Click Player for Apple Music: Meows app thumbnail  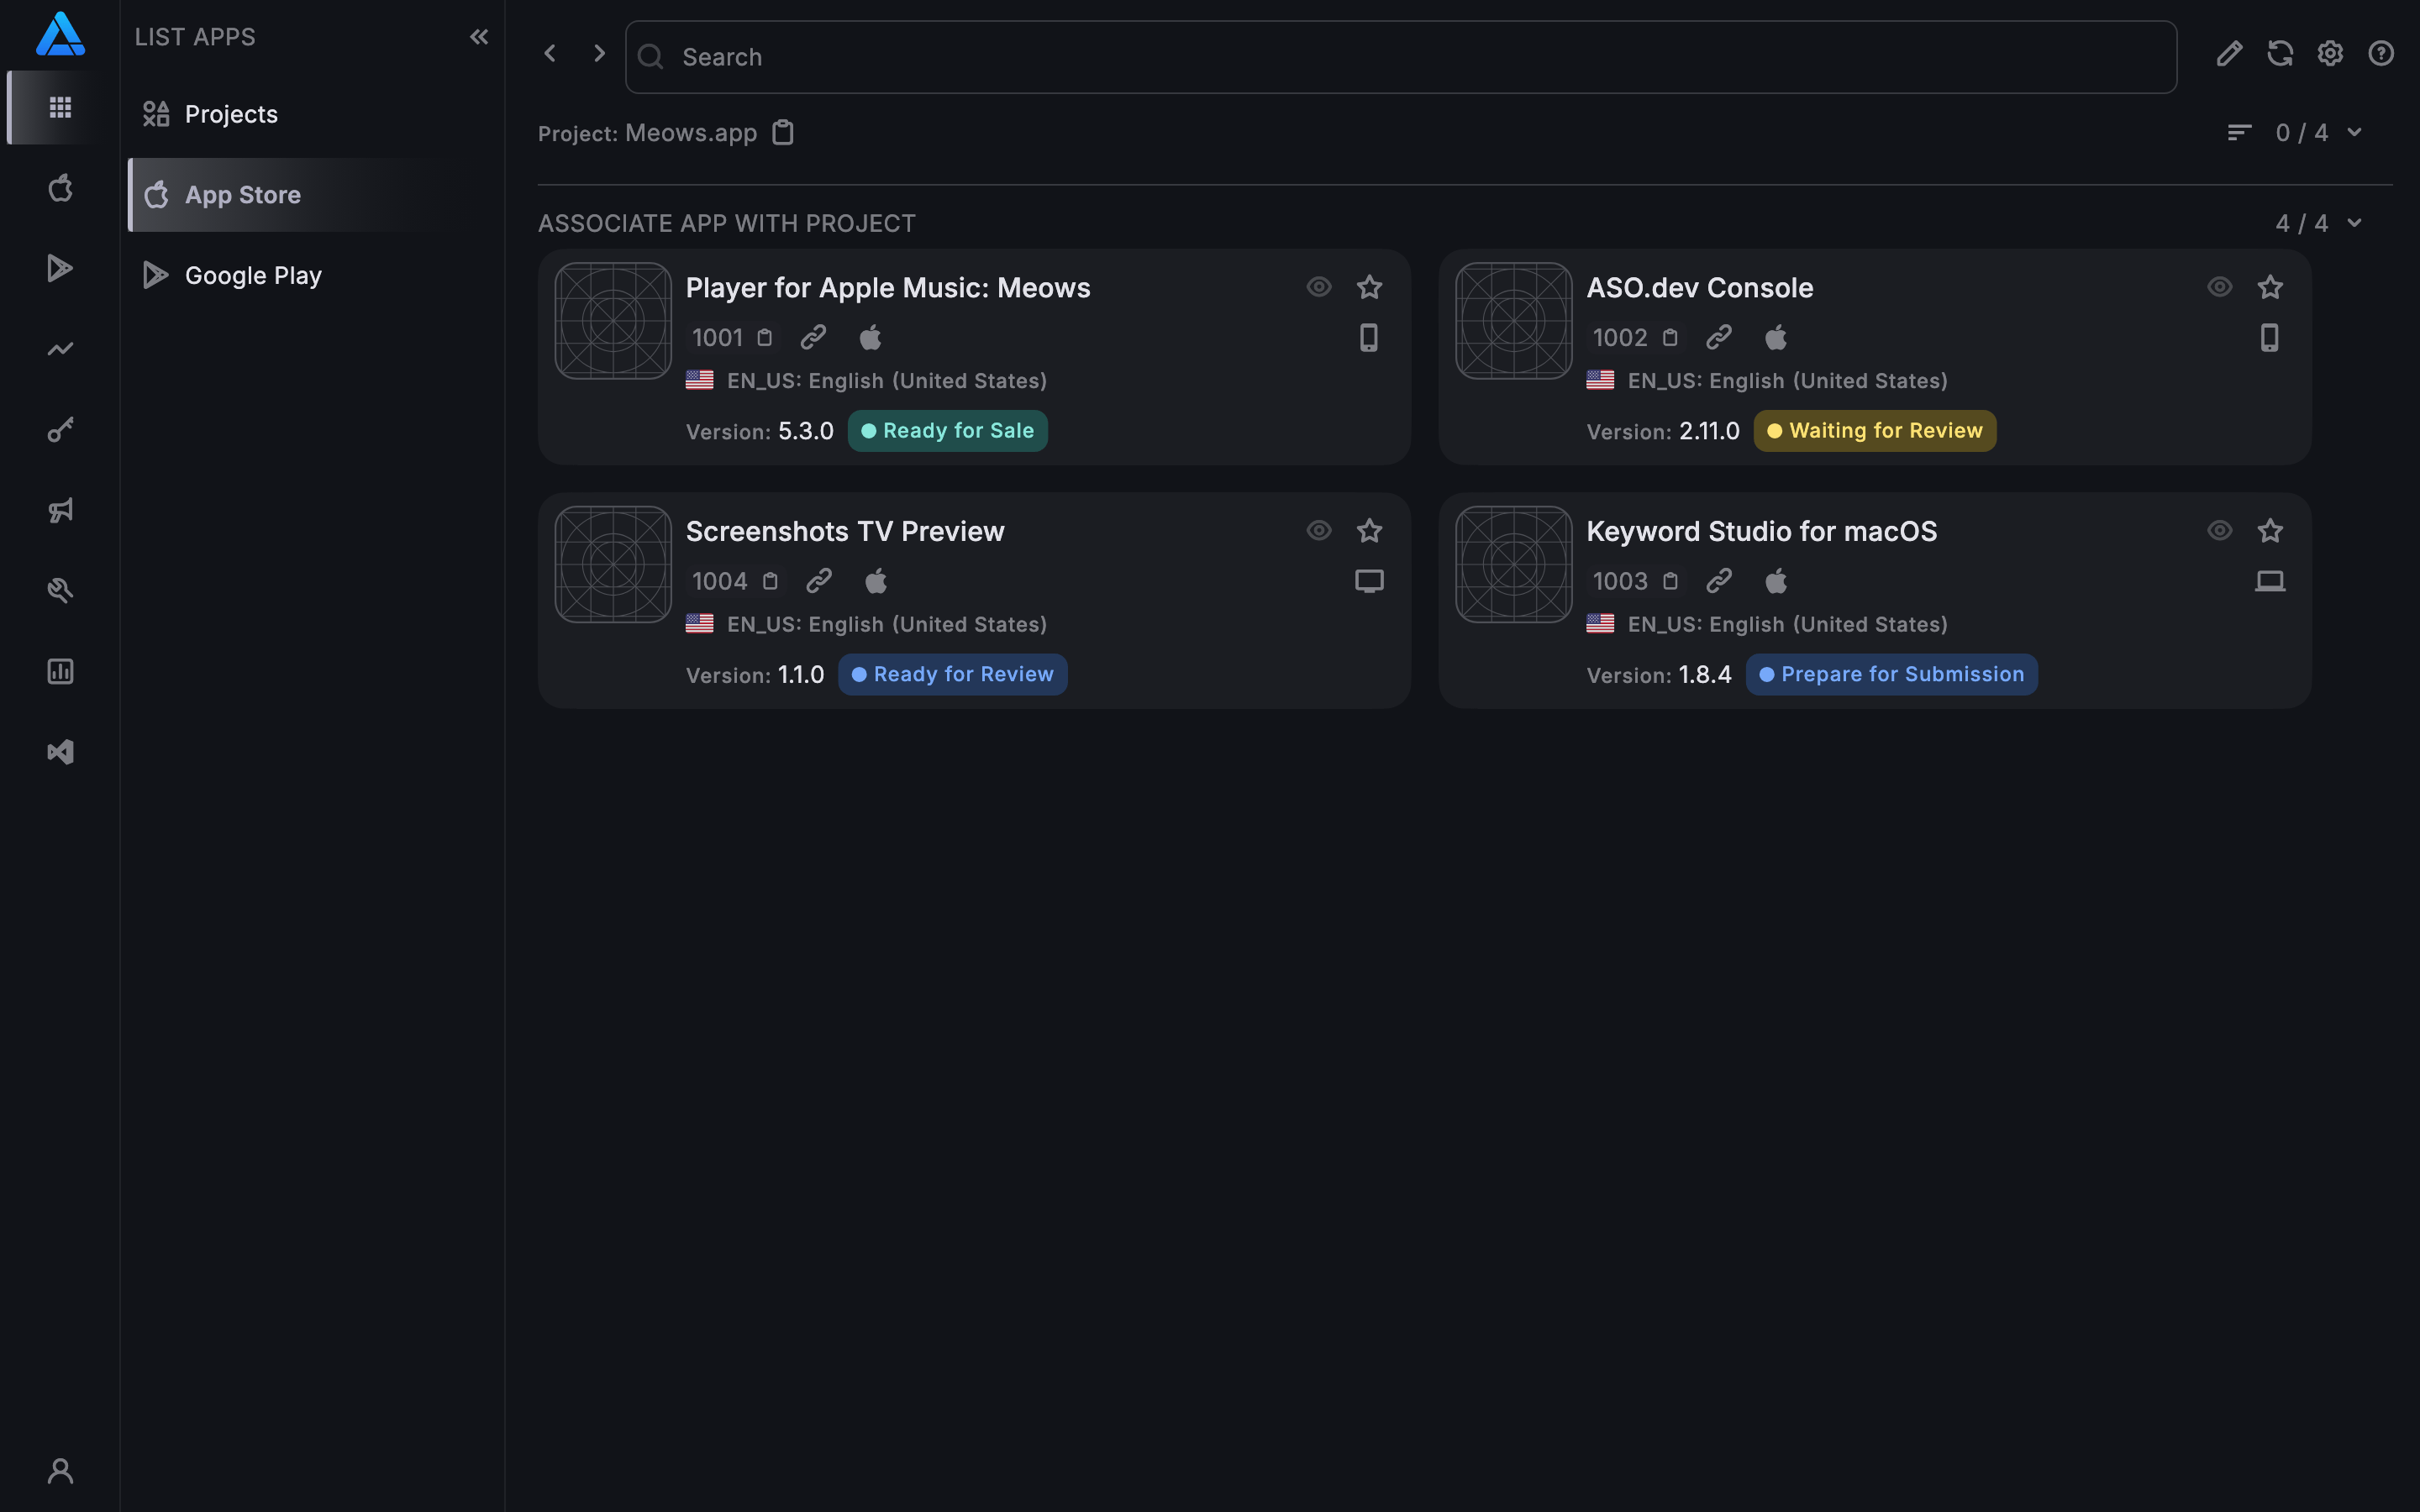613,321
